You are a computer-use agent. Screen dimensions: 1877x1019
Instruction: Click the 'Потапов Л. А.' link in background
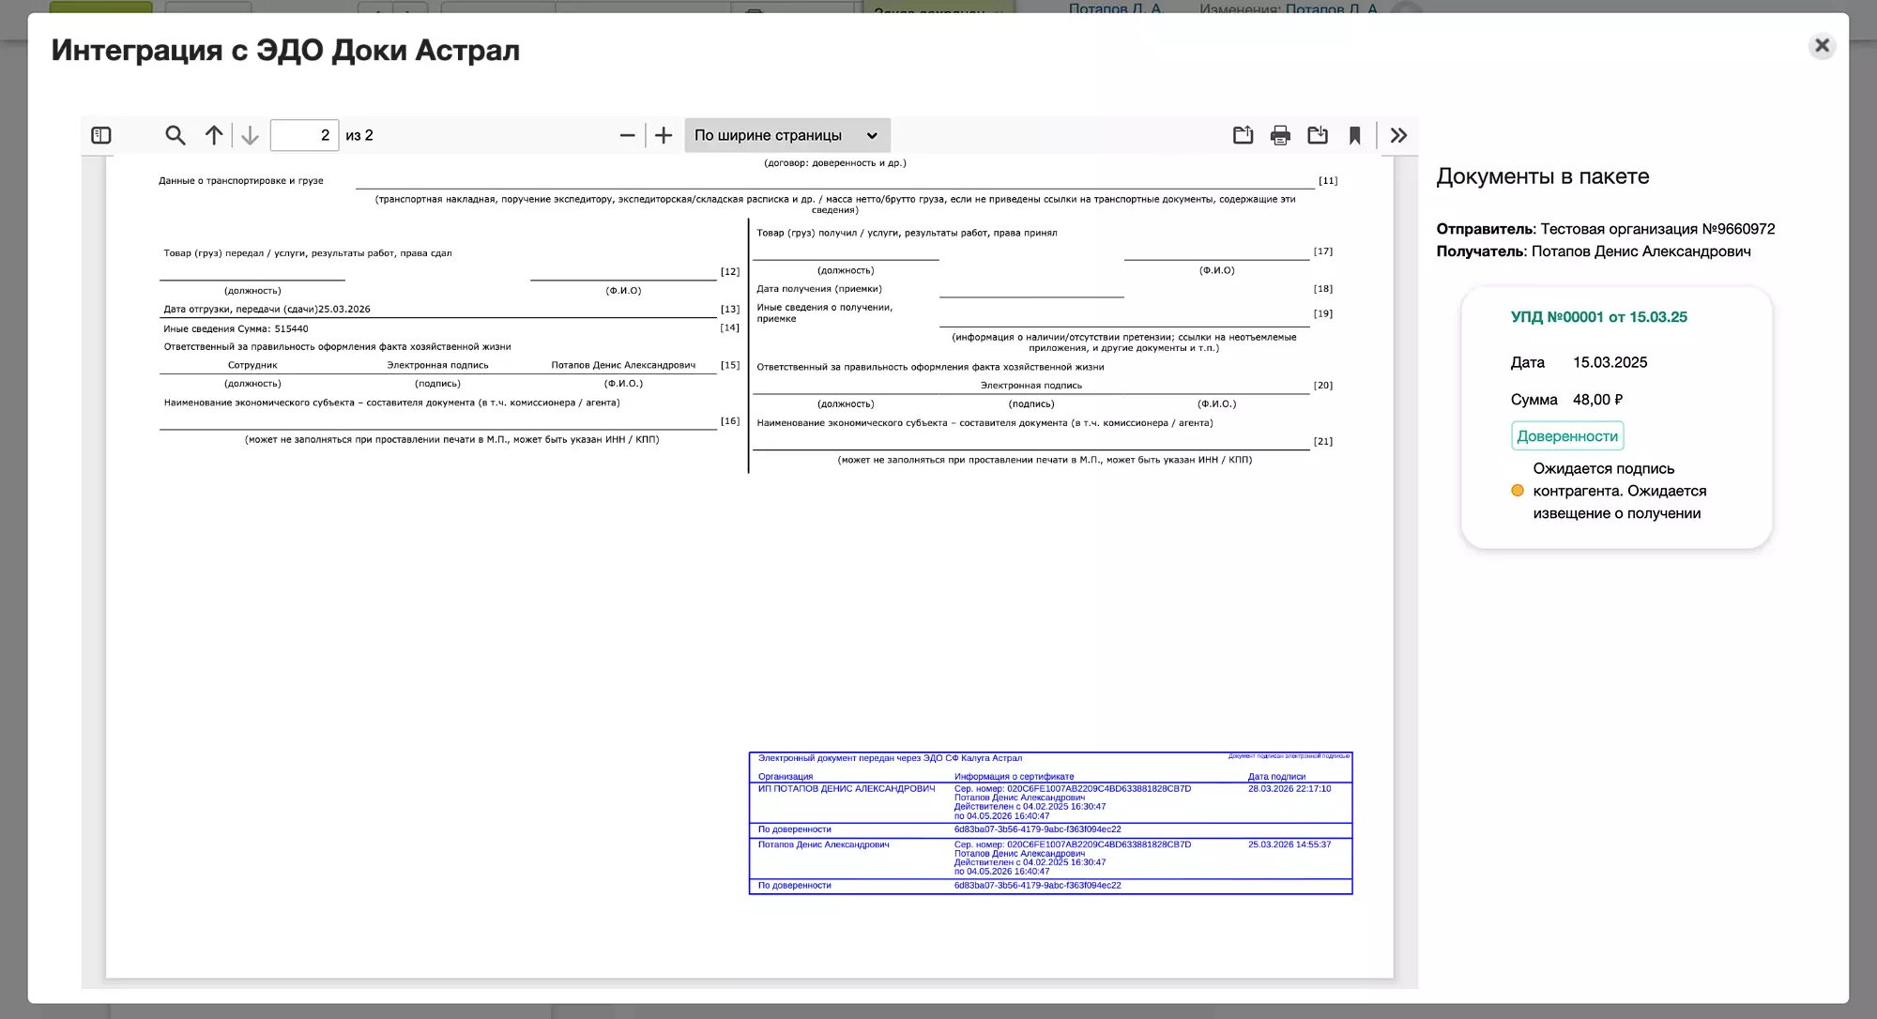pyautogui.click(x=1115, y=8)
